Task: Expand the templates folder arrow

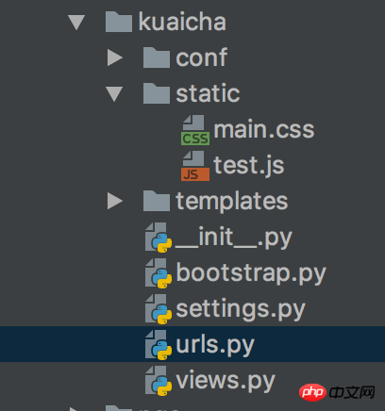Action: point(115,201)
